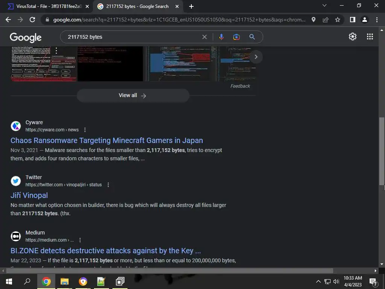
Task: Click the forward navigation arrow
Action: [20, 20]
